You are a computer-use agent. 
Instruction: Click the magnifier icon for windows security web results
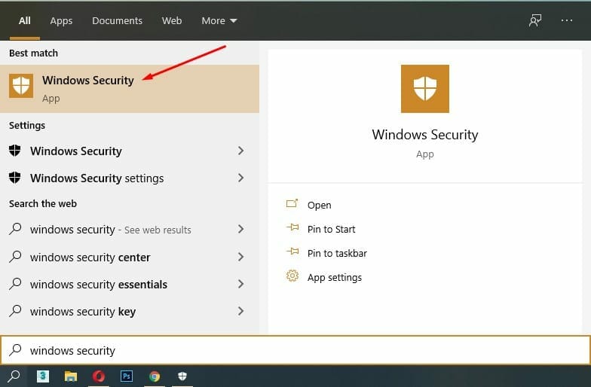click(15, 229)
